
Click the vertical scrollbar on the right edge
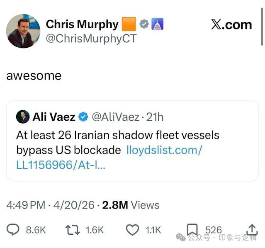click(262, 25)
